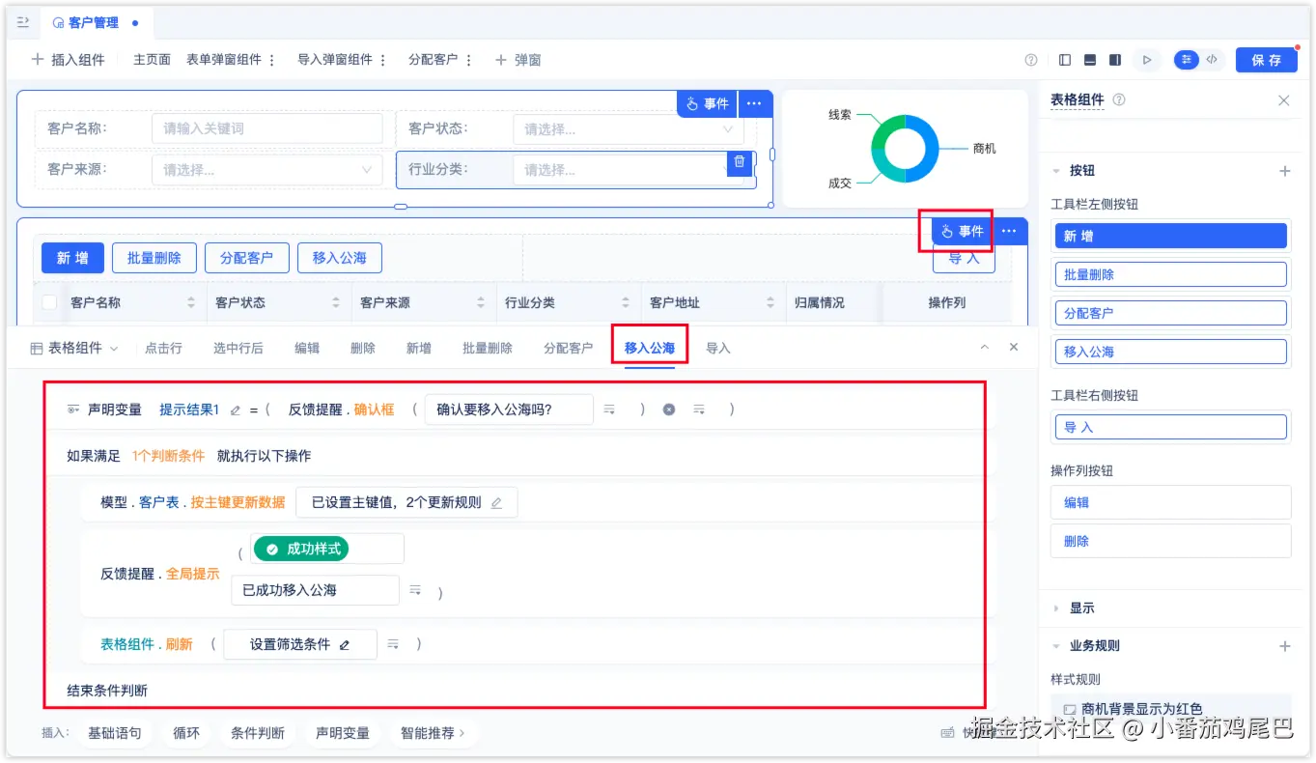Click the 新增 button in table toolbar
Viewport: 1316px width, 763px height.
click(72, 258)
